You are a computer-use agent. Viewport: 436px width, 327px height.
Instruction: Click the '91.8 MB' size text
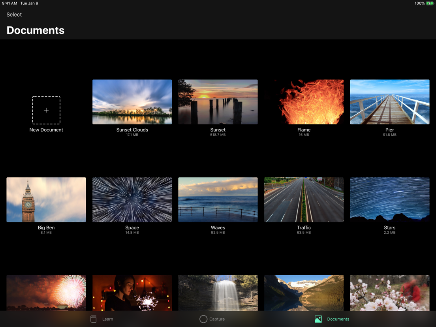click(x=389, y=135)
